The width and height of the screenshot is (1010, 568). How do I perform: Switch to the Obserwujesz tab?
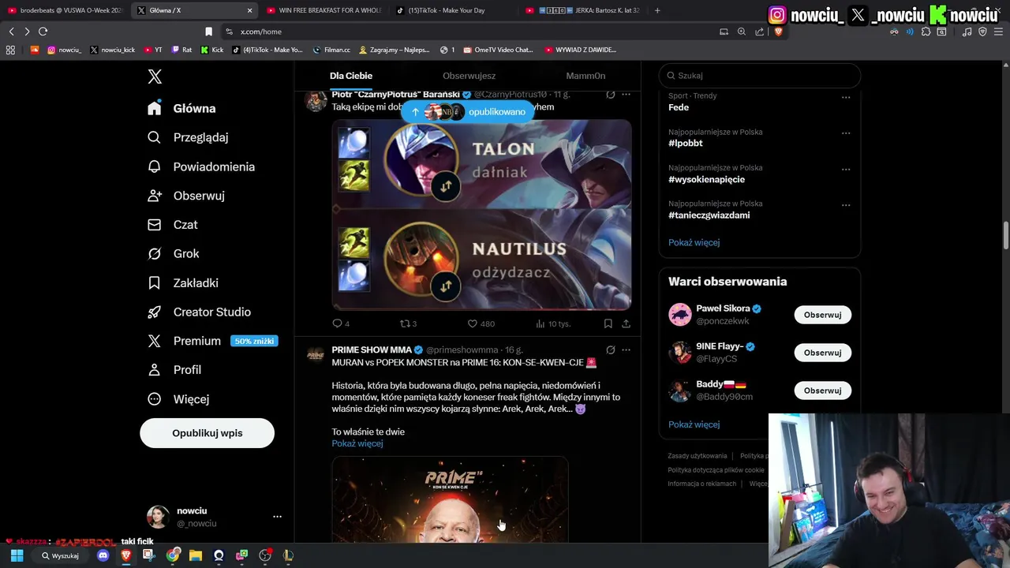click(x=469, y=76)
